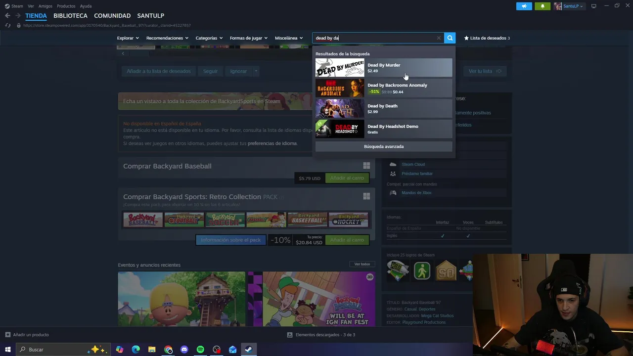The width and height of the screenshot is (633, 356).
Task: Click the page reload icon
Action: tap(8, 25)
